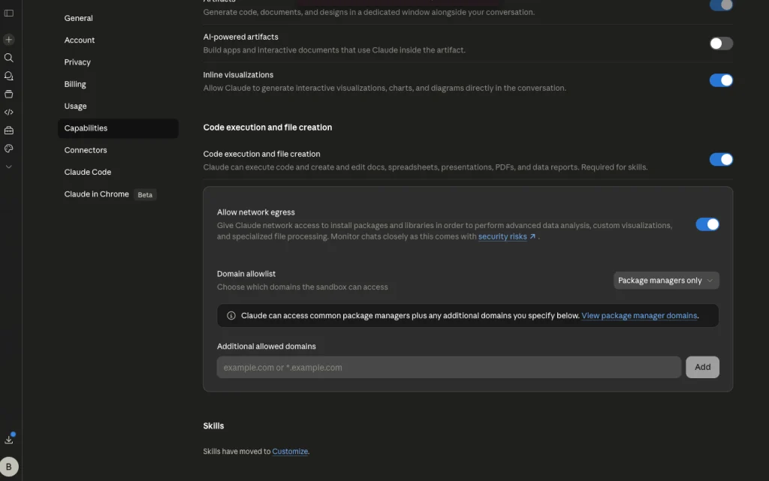Click the download icon with notification dot
Image resolution: width=769 pixels, height=481 pixels.
point(9,440)
